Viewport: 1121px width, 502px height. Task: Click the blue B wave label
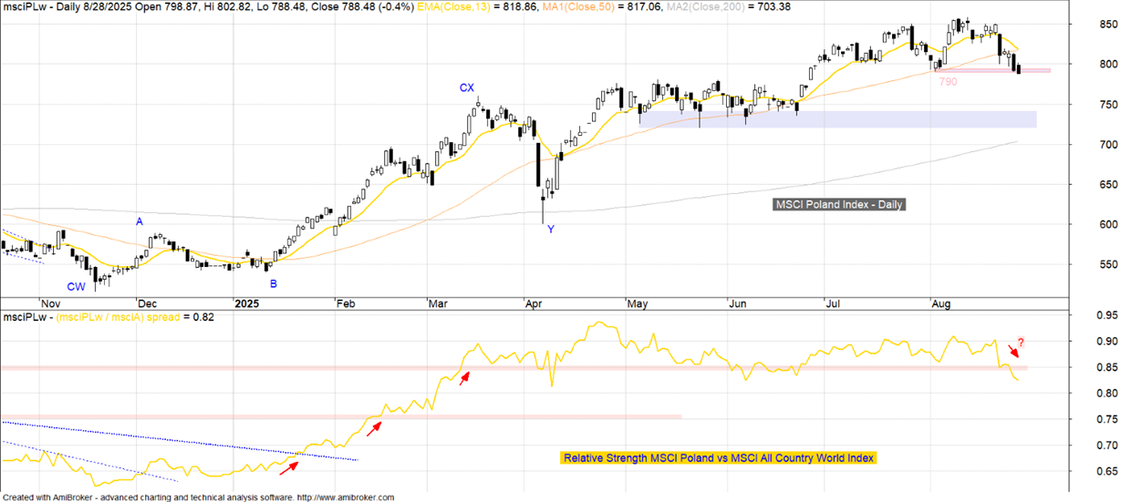(x=273, y=283)
